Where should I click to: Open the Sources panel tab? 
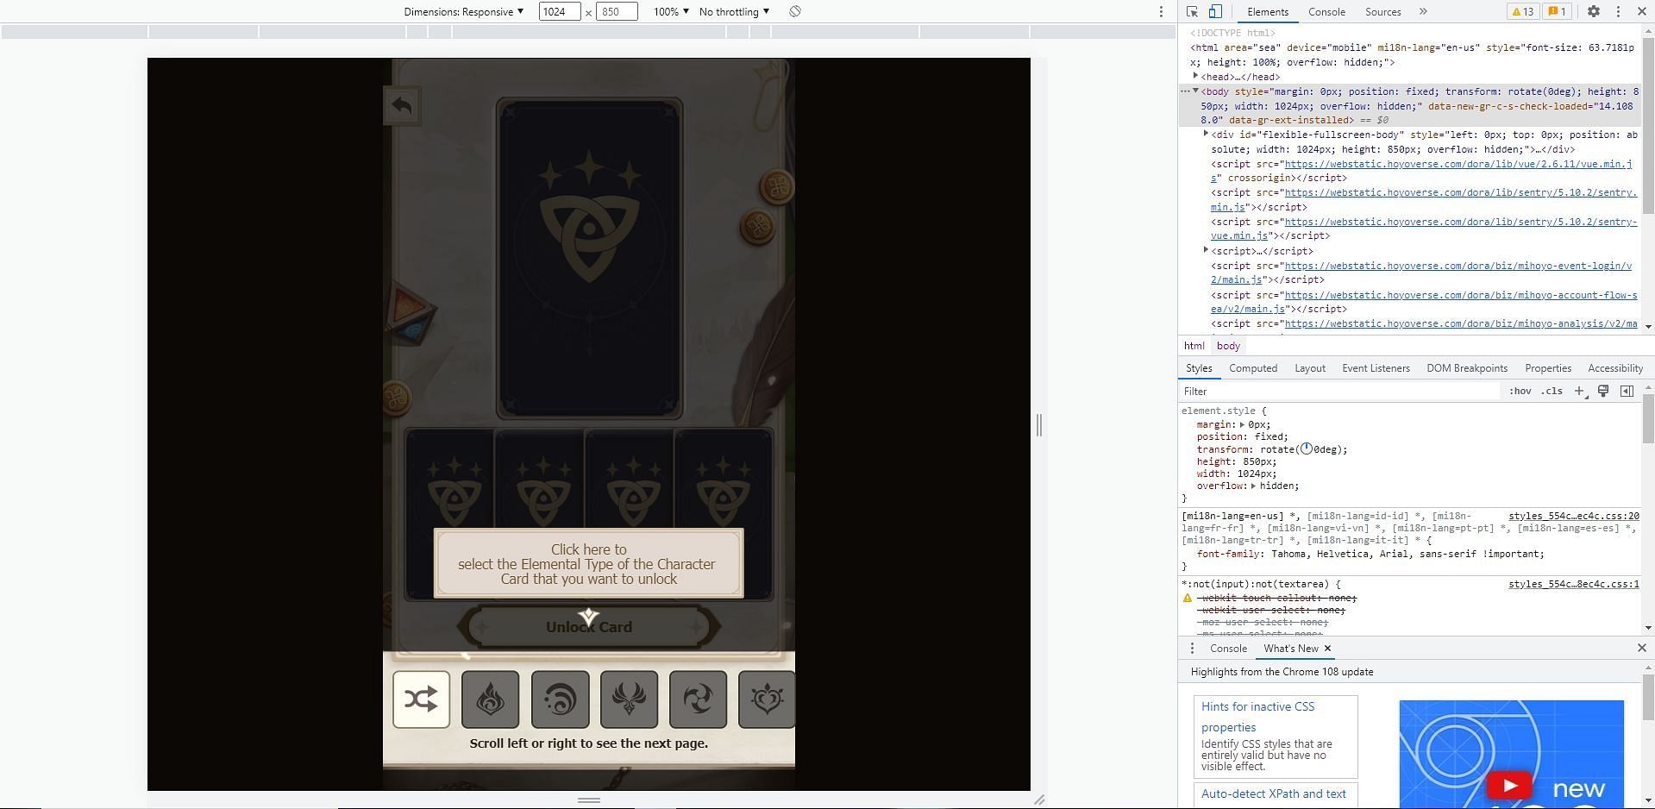[1382, 12]
